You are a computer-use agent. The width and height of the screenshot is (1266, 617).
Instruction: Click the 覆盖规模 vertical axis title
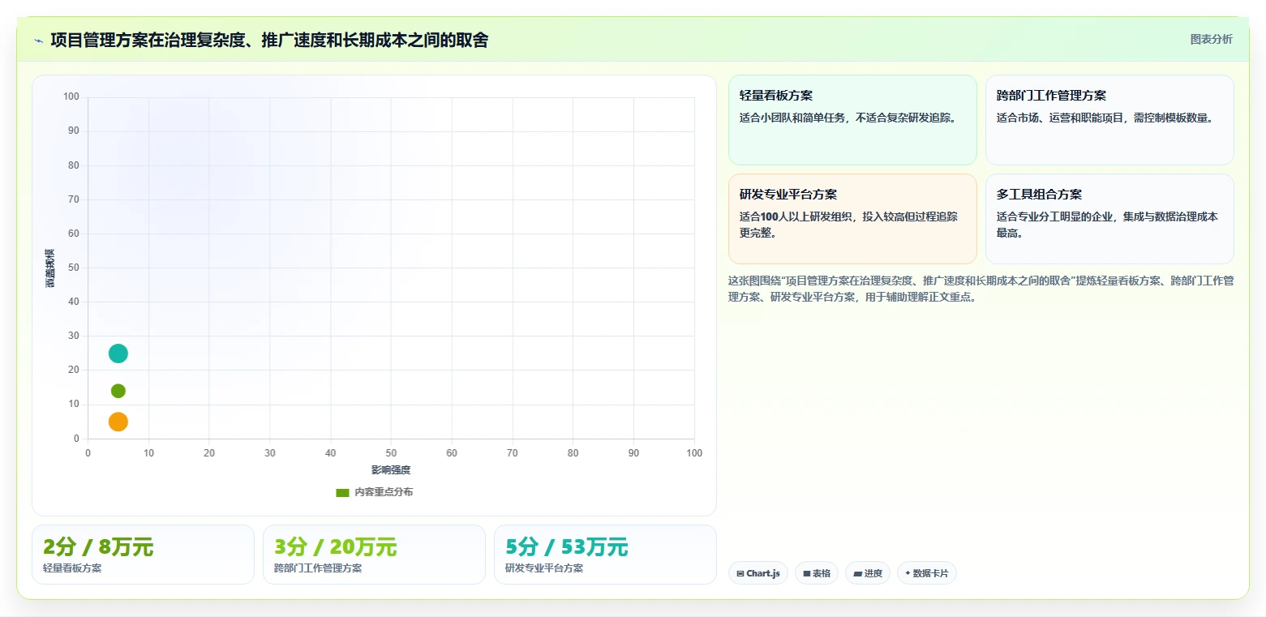[x=49, y=268]
